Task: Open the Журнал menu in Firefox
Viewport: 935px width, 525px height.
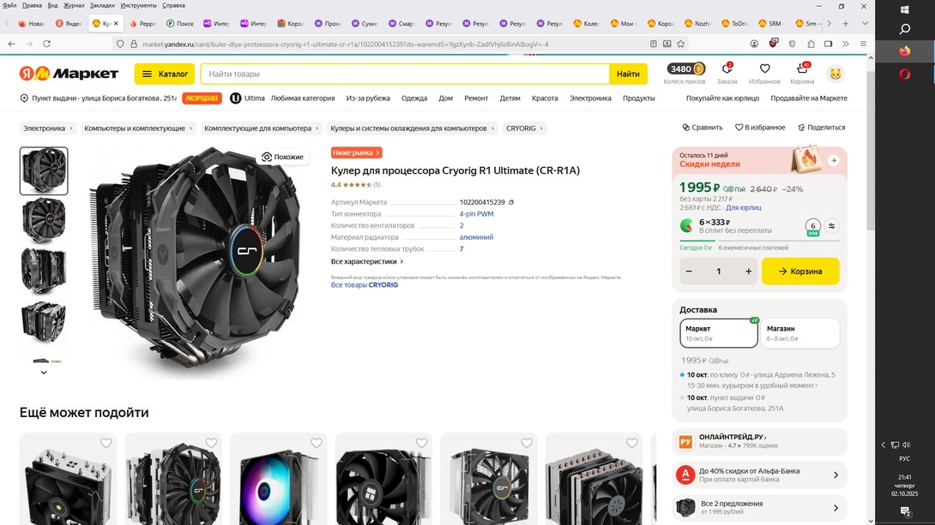Action: click(74, 5)
